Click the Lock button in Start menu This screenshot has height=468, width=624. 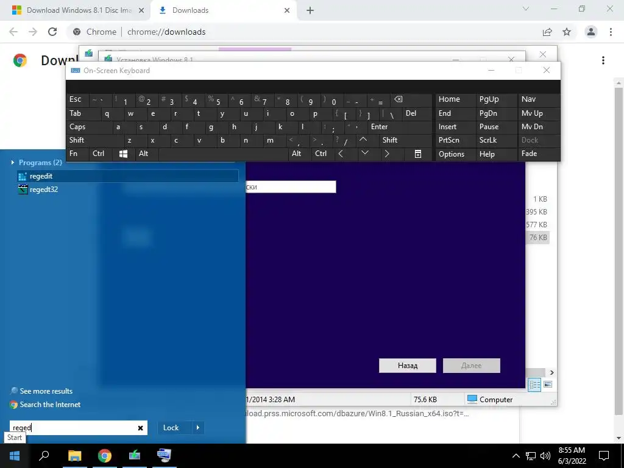[x=171, y=428]
